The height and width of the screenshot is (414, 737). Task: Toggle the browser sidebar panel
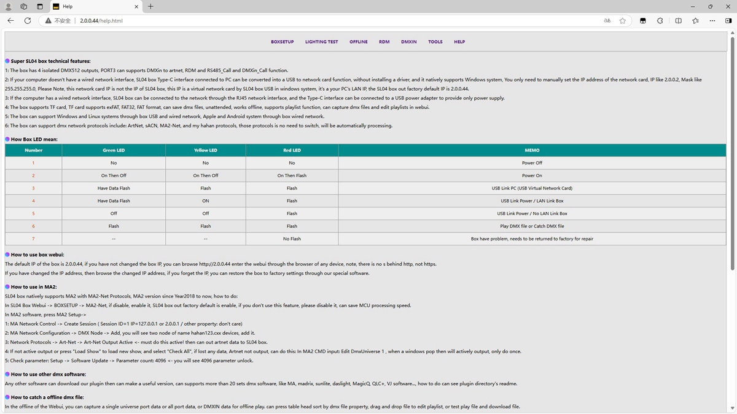[728, 20]
